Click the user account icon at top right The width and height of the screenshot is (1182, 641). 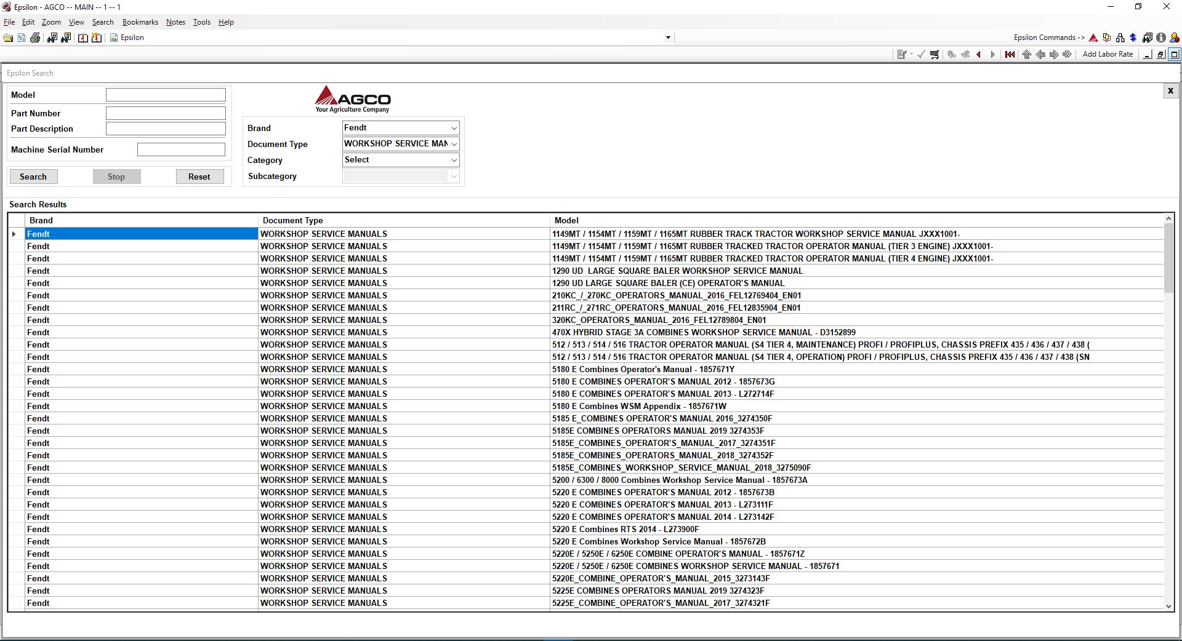pyautogui.click(x=1175, y=38)
